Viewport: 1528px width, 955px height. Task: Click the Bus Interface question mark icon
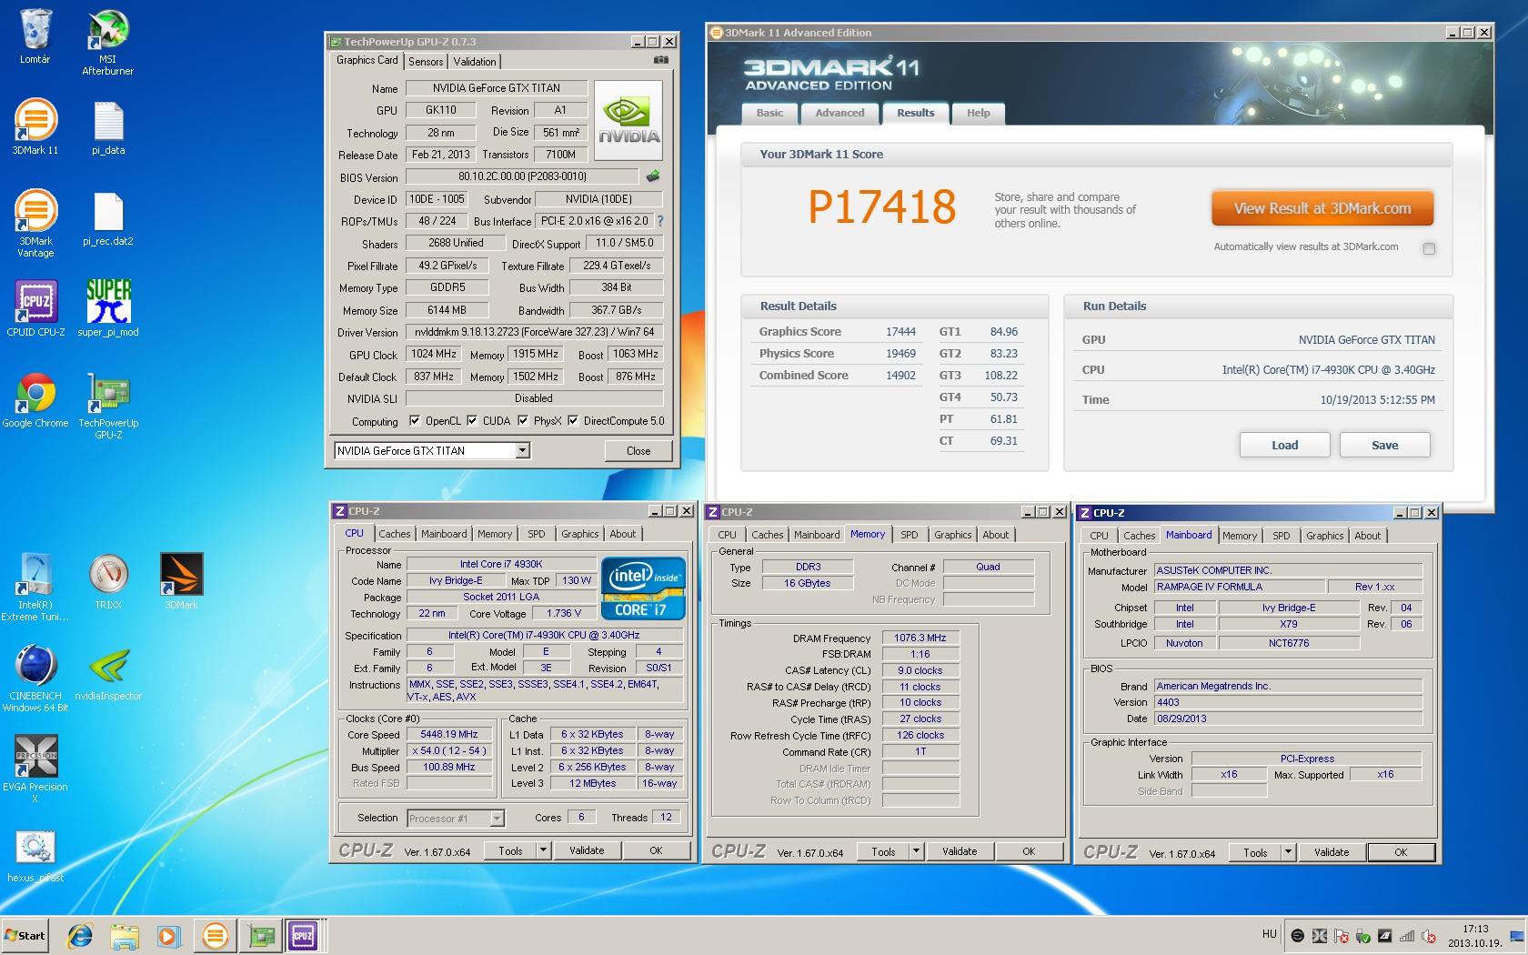pos(659,221)
